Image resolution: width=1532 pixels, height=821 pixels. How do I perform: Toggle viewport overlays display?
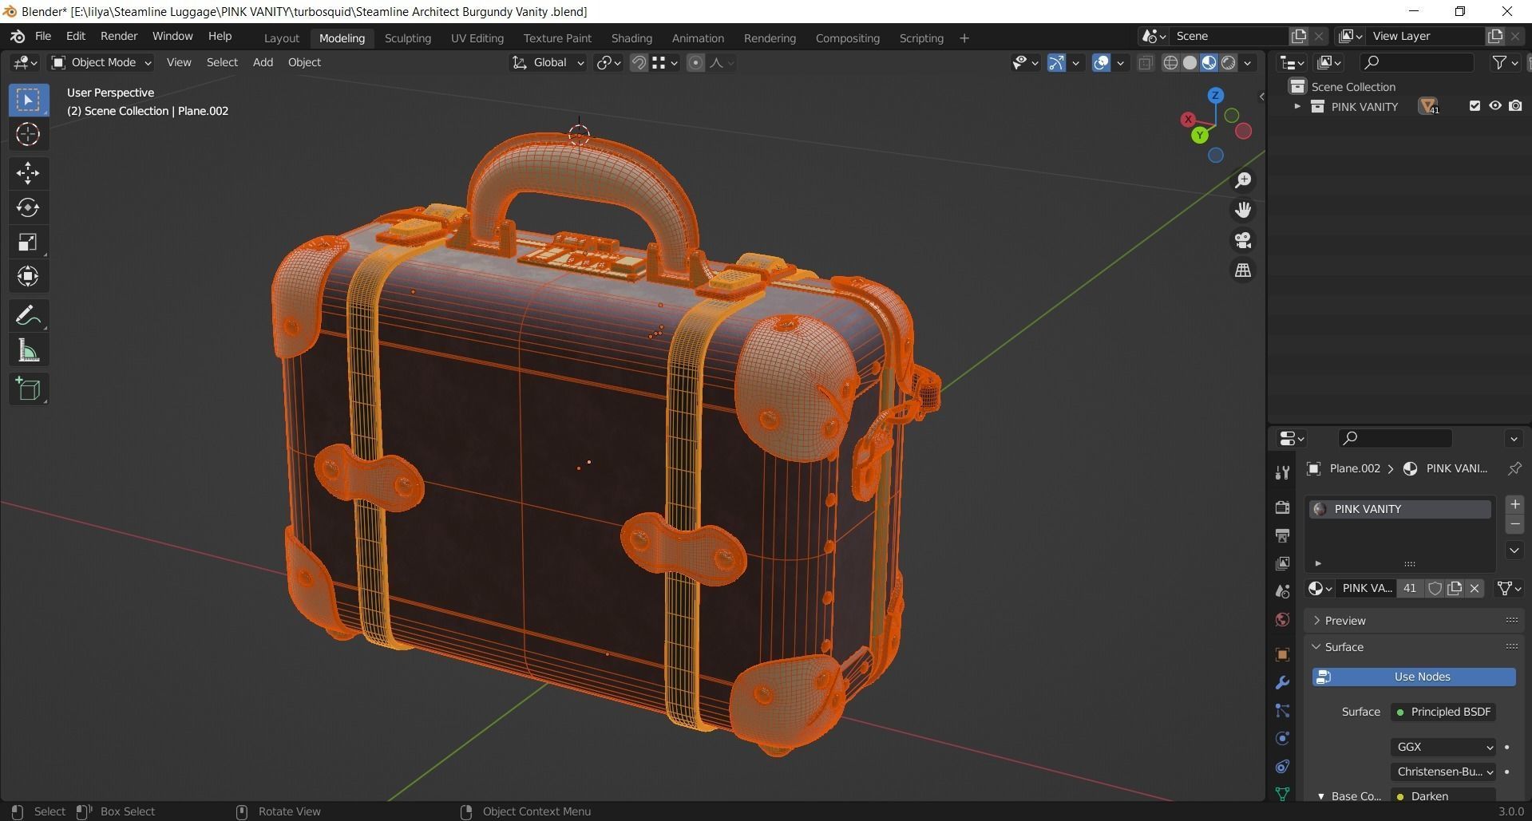click(1101, 63)
